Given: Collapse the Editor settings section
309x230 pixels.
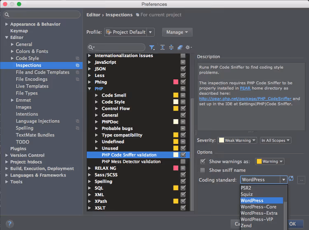Looking at the screenshot, I should click(7, 37).
